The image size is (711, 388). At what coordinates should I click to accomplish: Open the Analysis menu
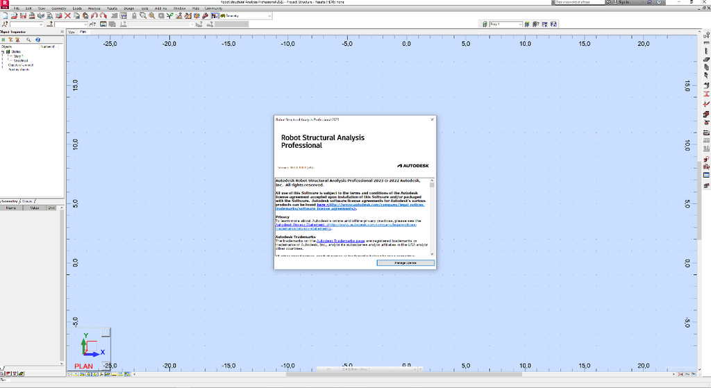click(x=94, y=8)
